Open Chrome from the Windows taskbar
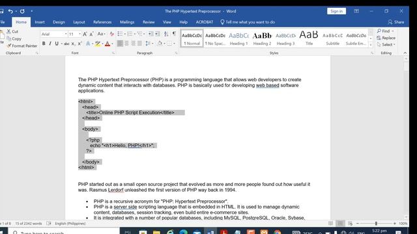This screenshot has width=417, height=234. 278,232
